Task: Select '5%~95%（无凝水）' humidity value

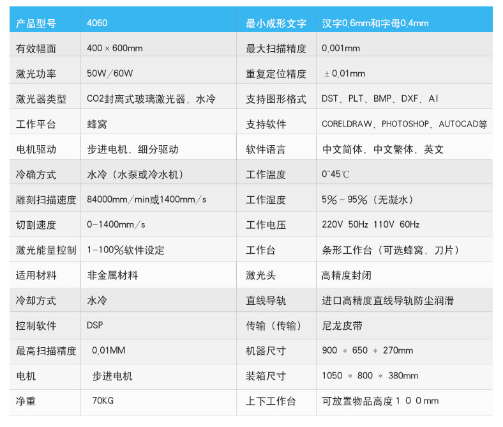Action: [x=368, y=199]
